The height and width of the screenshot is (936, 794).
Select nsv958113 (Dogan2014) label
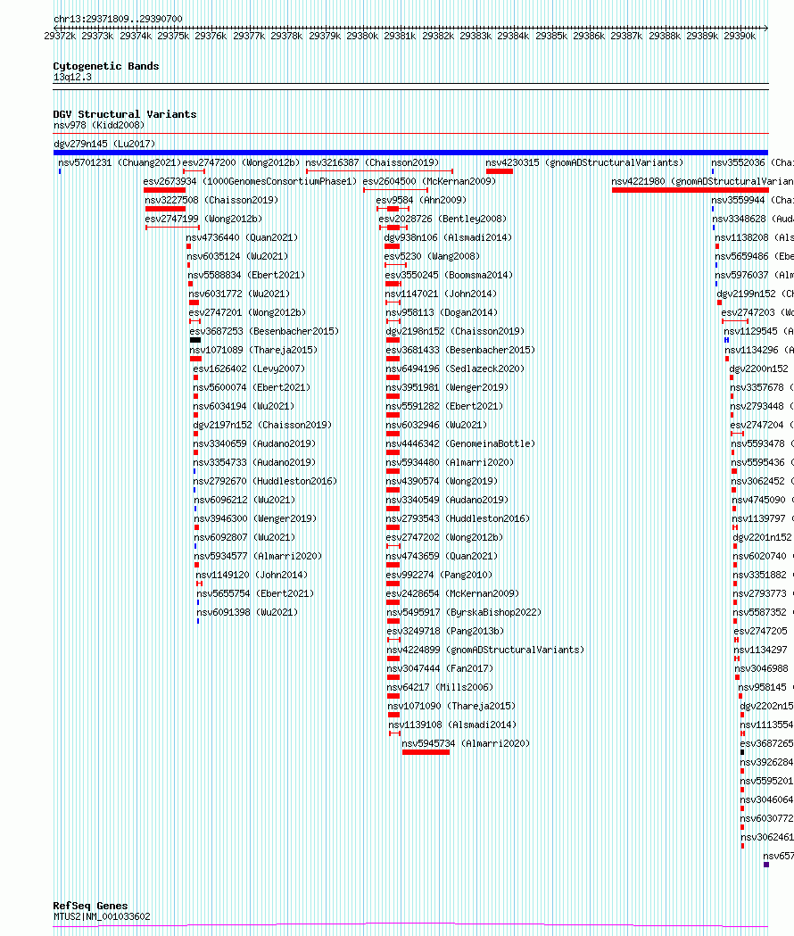[442, 313]
